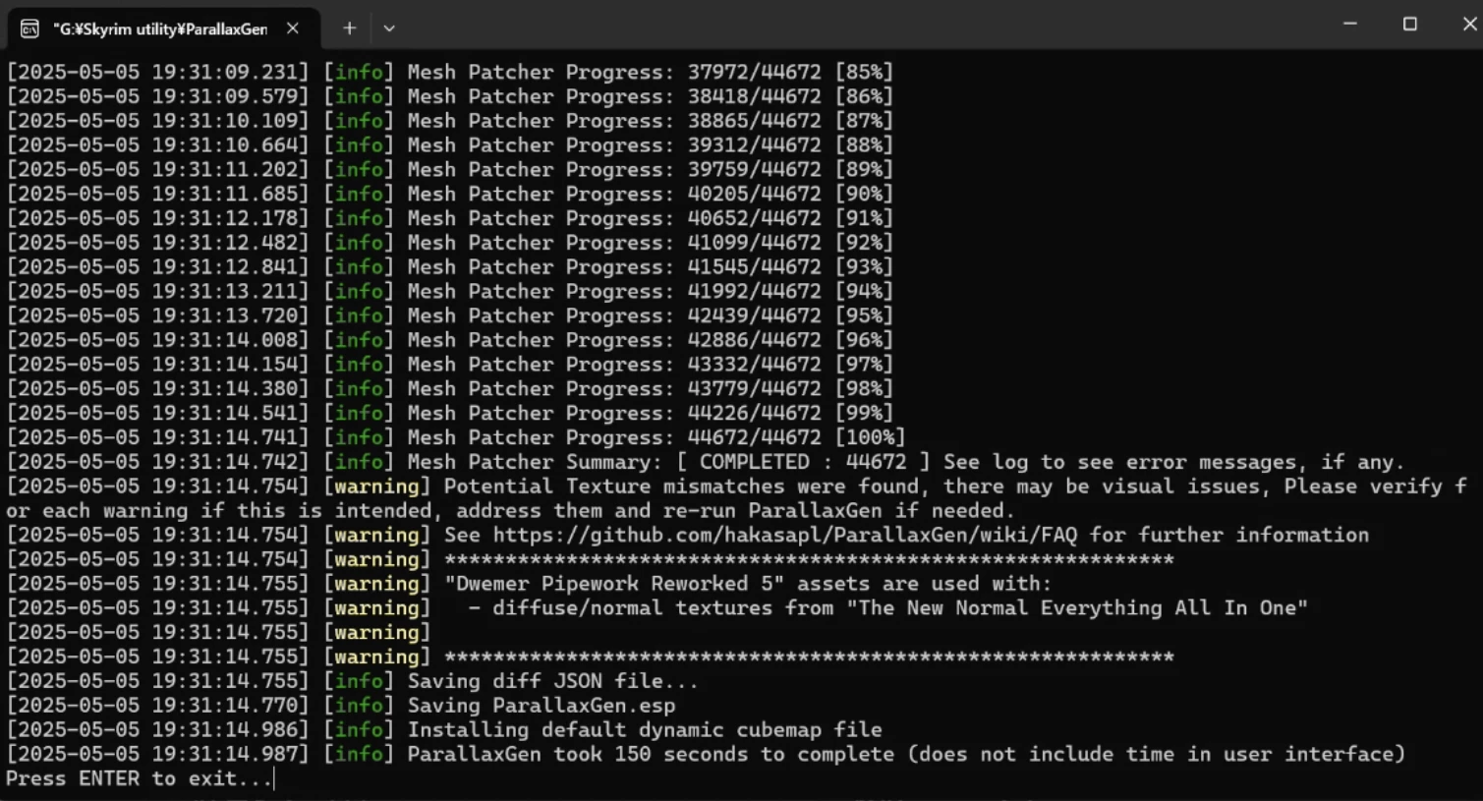The height and width of the screenshot is (801, 1483).
Task: Click the progress line showing [100%]
Action: click(455, 437)
